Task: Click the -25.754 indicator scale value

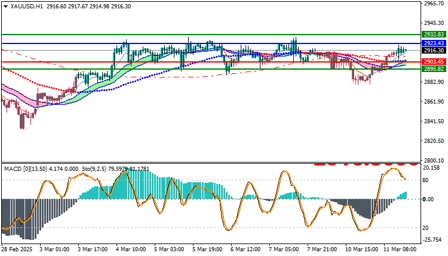Action: (432, 240)
